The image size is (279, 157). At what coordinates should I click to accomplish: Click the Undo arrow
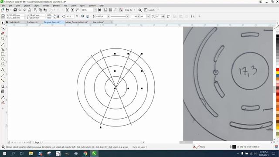point(51,10)
